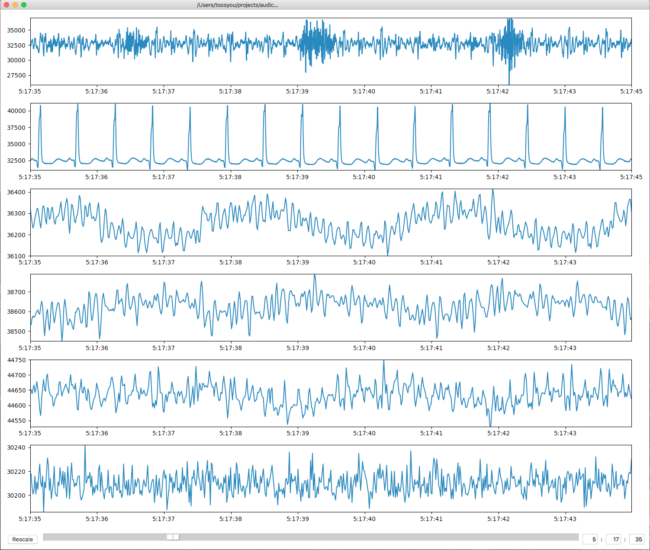Click the 30240 y-axis label
Viewport: 650px width, 550px height.
(16, 447)
